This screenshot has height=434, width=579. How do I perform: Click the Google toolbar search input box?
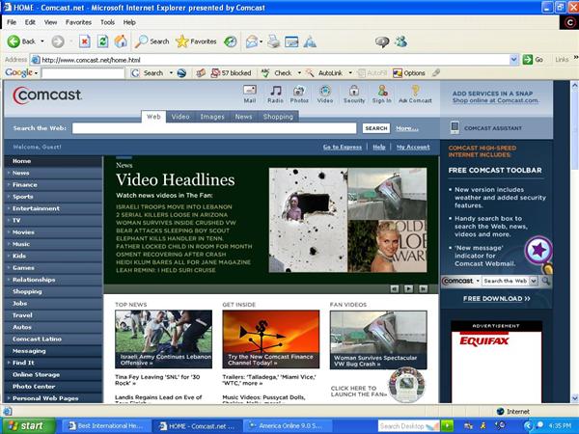point(83,73)
